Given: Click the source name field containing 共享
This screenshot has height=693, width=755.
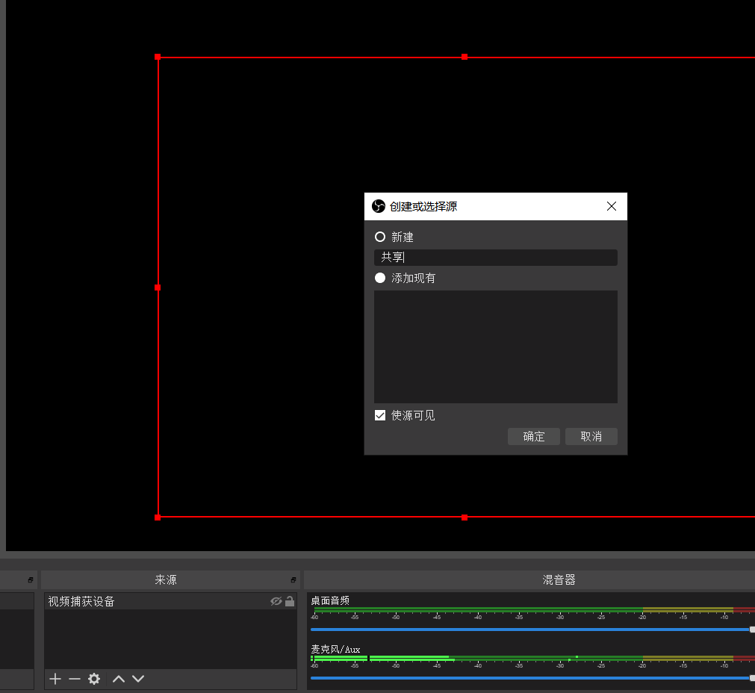Looking at the screenshot, I should point(495,258).
